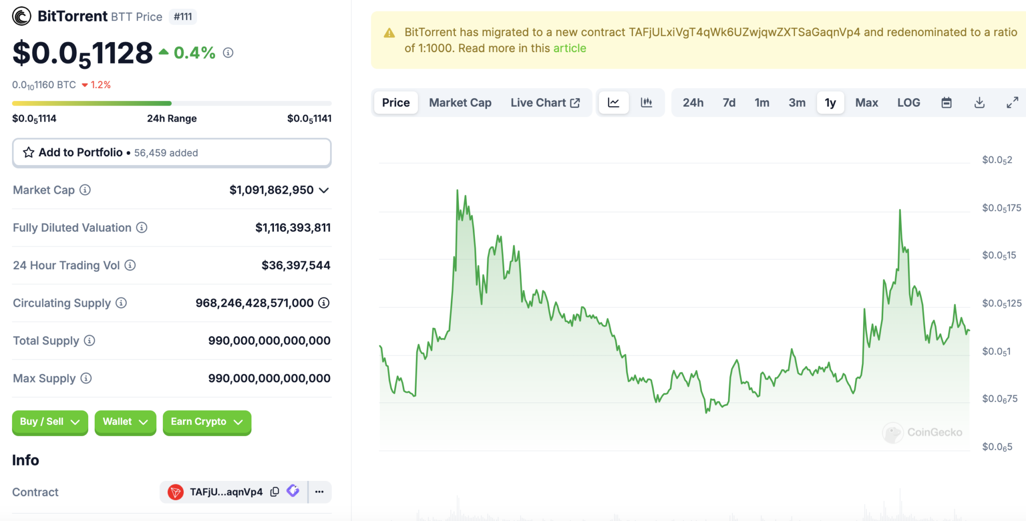Open the Buy / Sell dropdown

(50, 422)
